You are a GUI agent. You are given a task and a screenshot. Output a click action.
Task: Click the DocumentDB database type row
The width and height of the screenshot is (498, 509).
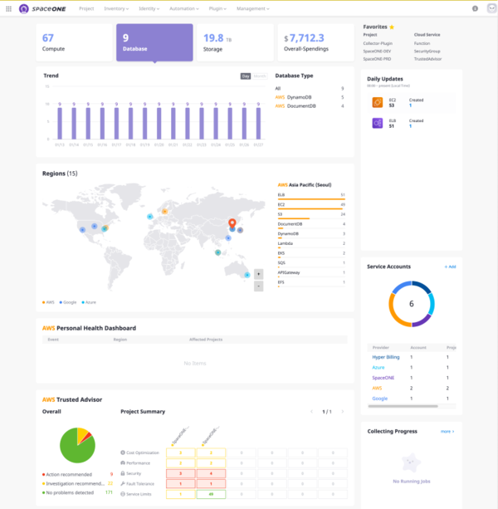(x=310, y=105)
